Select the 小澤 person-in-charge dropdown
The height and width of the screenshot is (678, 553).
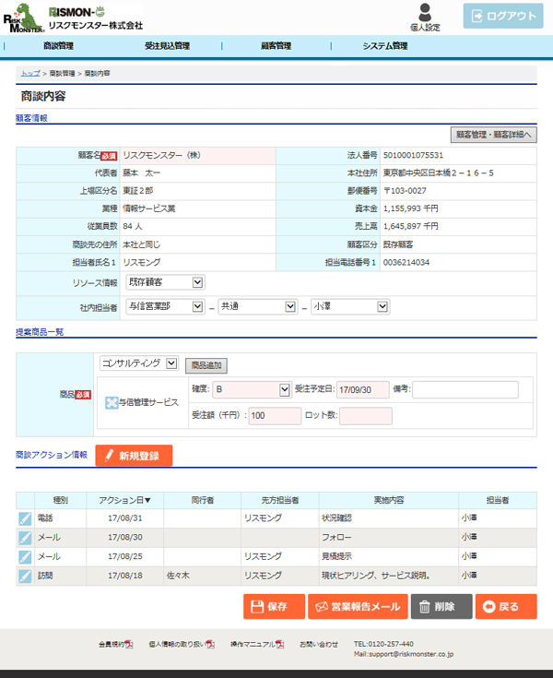[350, 306]
